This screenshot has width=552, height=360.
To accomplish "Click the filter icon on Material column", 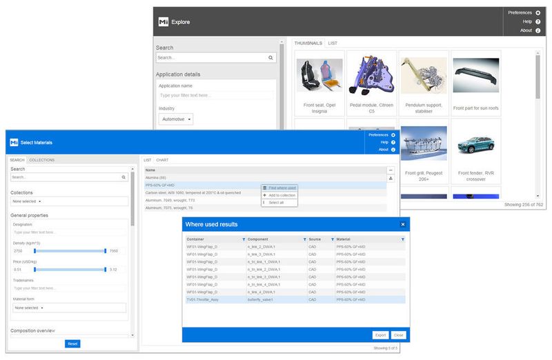I will click(402, 239).
